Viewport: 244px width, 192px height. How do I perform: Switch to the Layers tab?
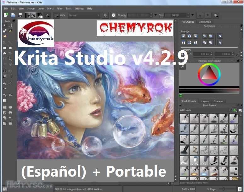205,101
